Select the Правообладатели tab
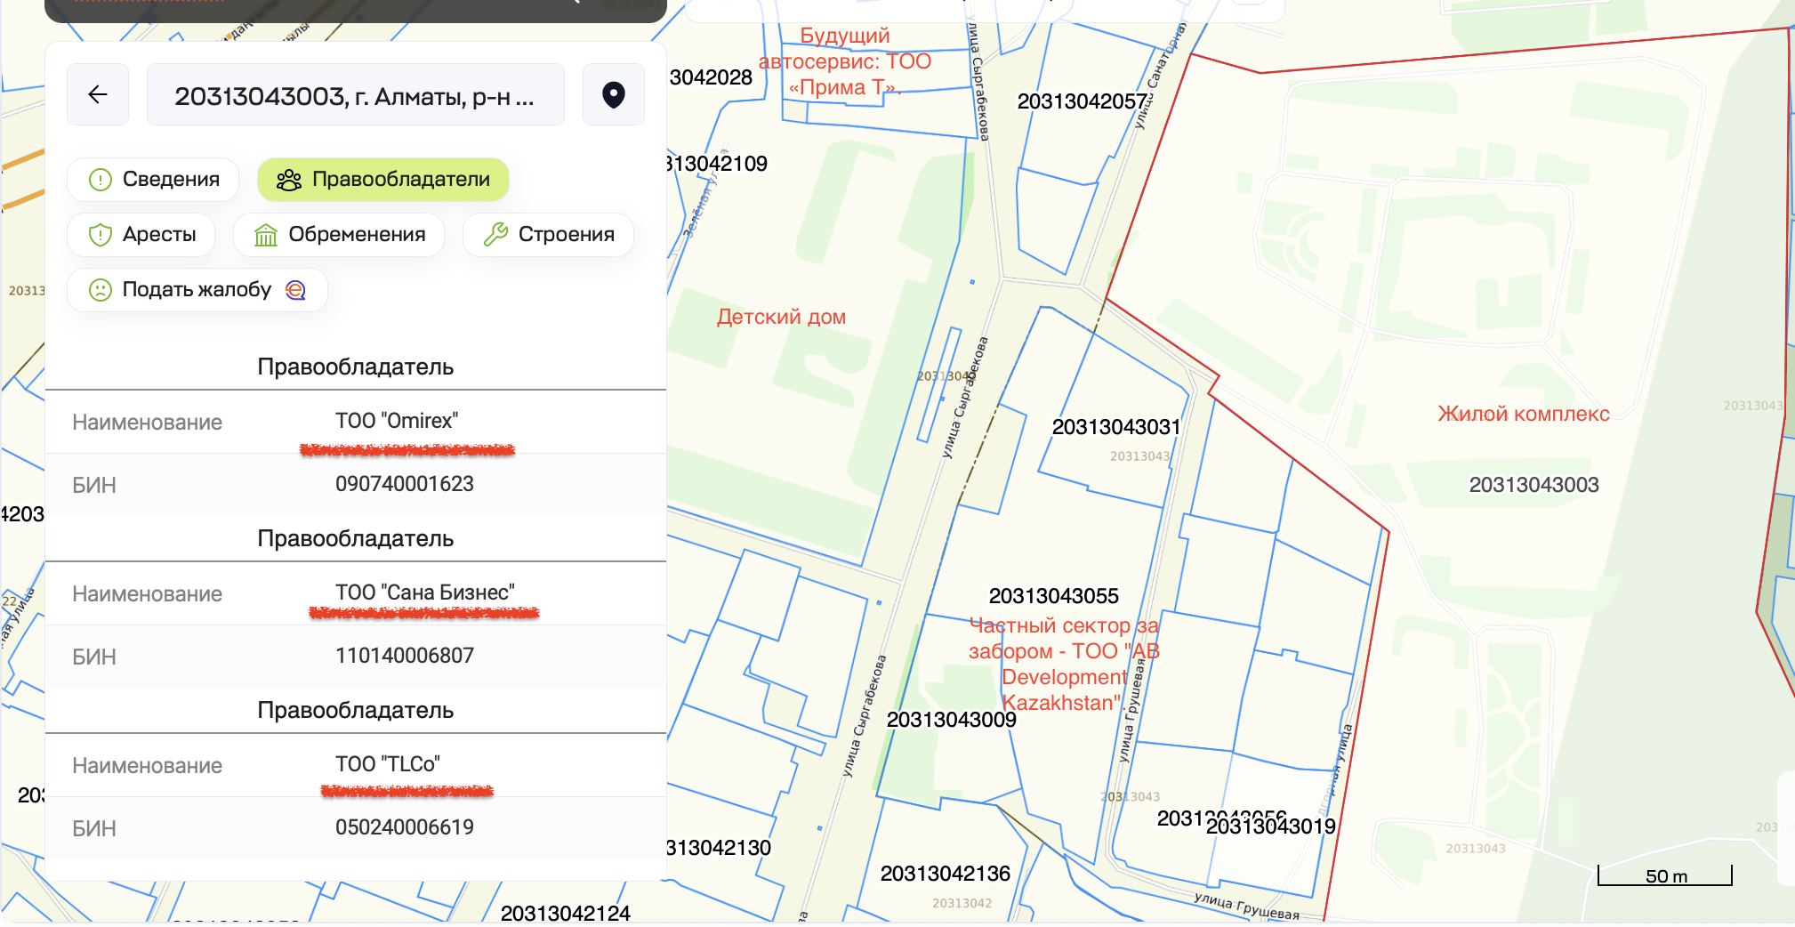The width and height of the screenshot is (1795, 927). [383, 180]
